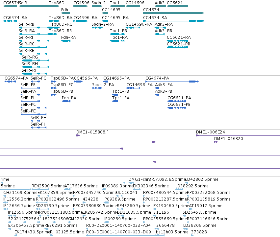Select the 373828 EST label
280x237 pixels.
[x=199, y=232]
